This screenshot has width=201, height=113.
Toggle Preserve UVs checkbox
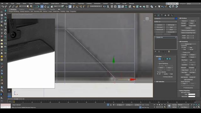click(x=182, y=52)
